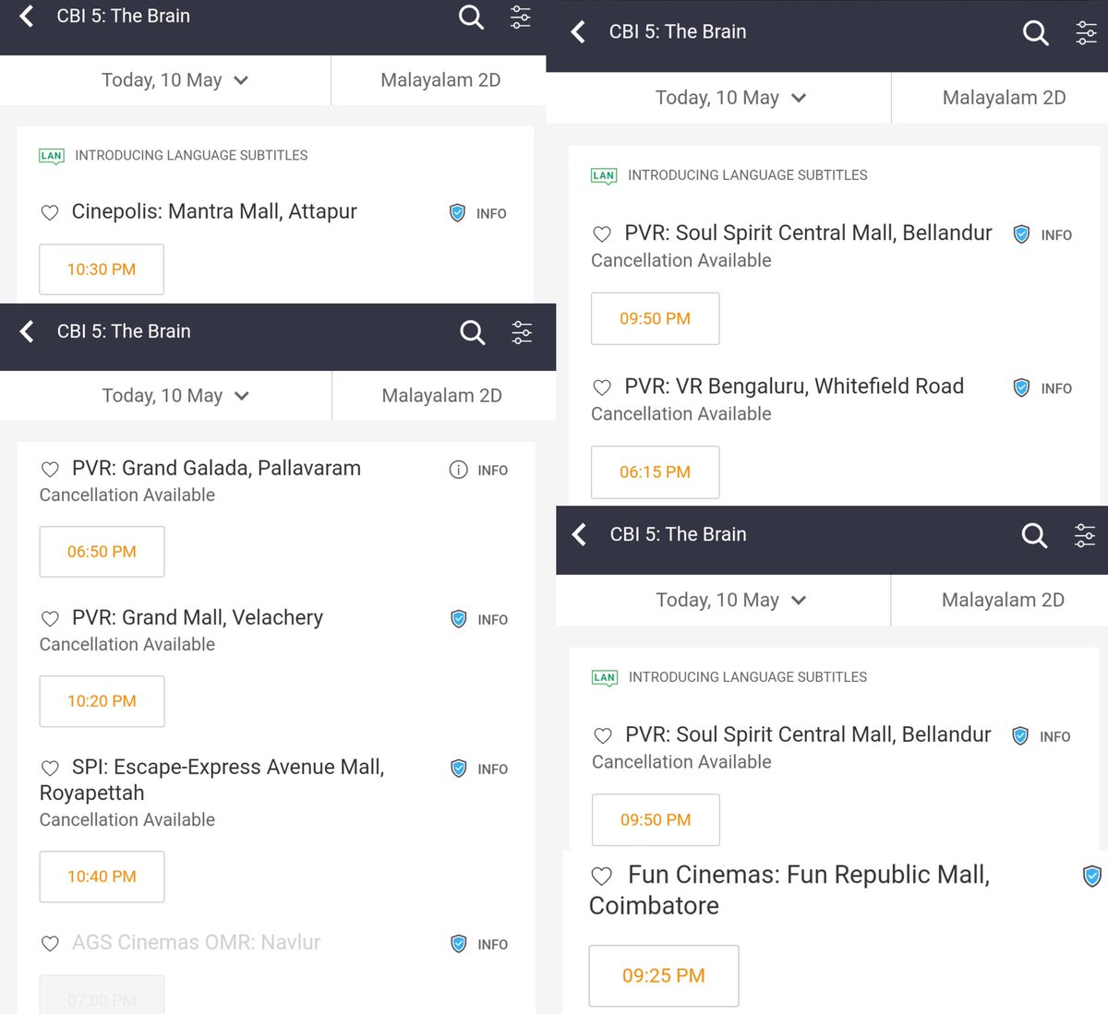The height and width of the screenshot is (1014, 1108).
Task: Tap shield icon for Soul Spirit above Fun Cinemas
Action: coord(1020,736)
